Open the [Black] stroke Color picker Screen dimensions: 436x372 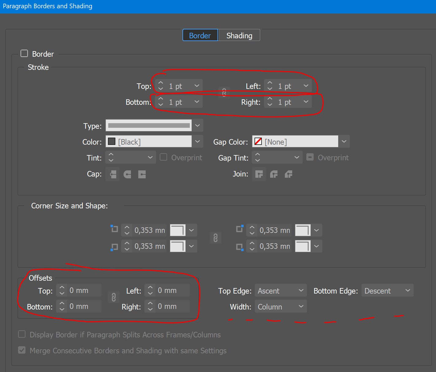click(154, 142)
